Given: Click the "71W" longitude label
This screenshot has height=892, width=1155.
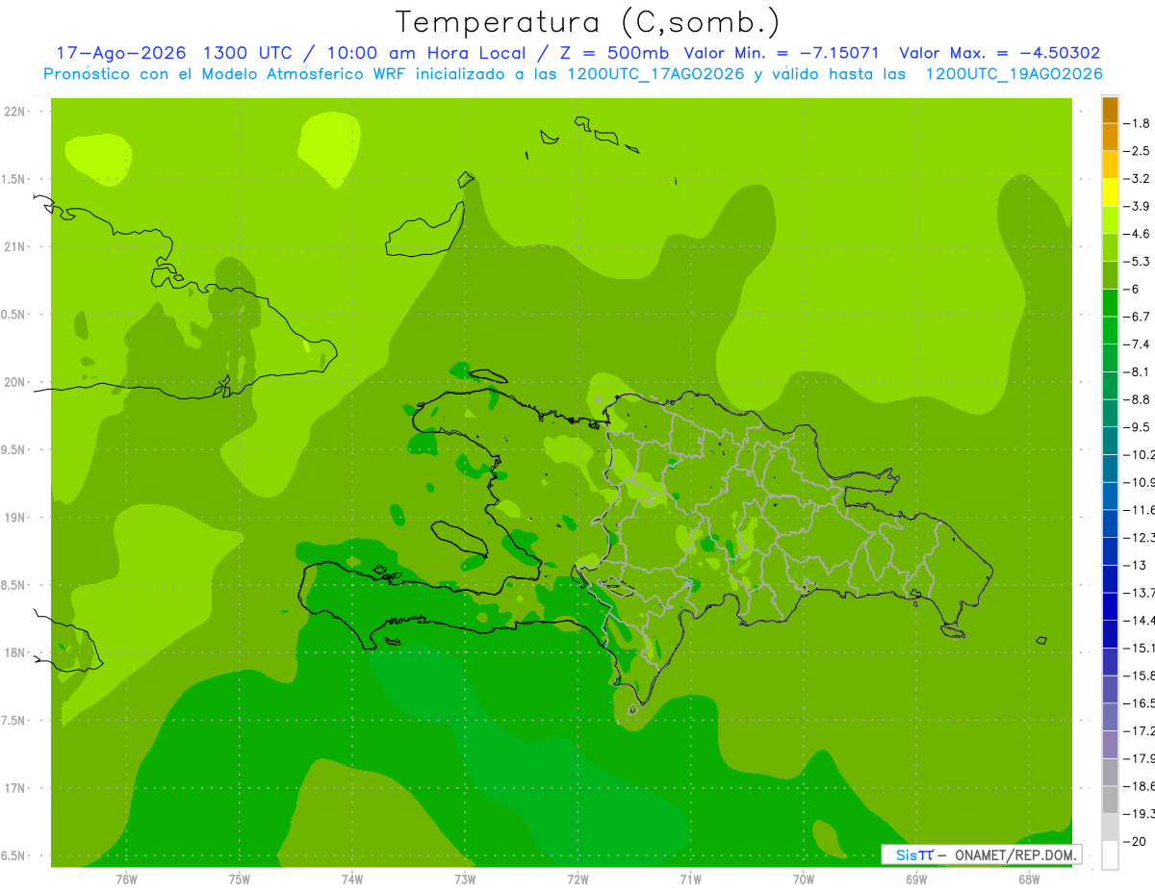Looking at the screenshot, I should click(690, 879).
